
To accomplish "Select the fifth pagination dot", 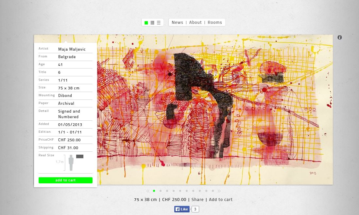I will pos(180,191).
